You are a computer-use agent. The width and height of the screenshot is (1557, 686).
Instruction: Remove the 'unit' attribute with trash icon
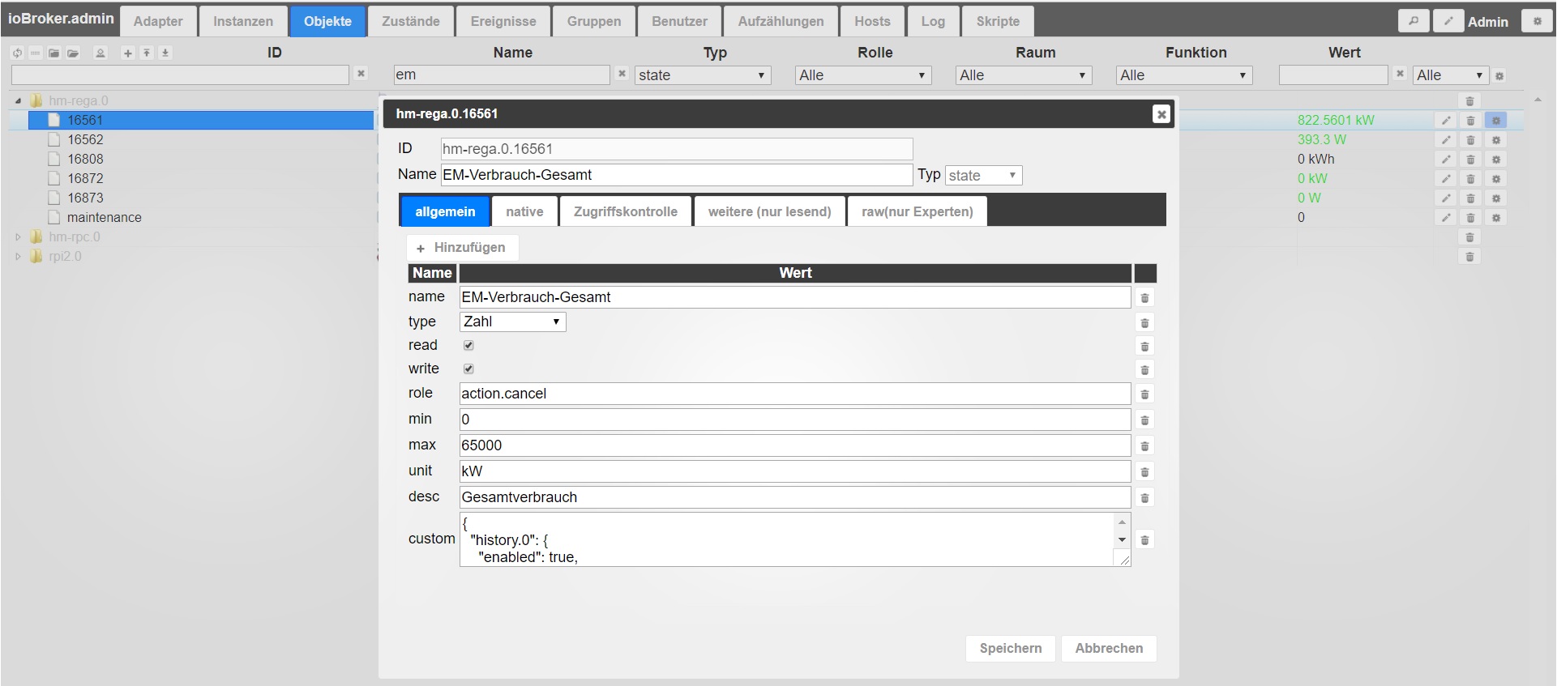(1144, 472)
